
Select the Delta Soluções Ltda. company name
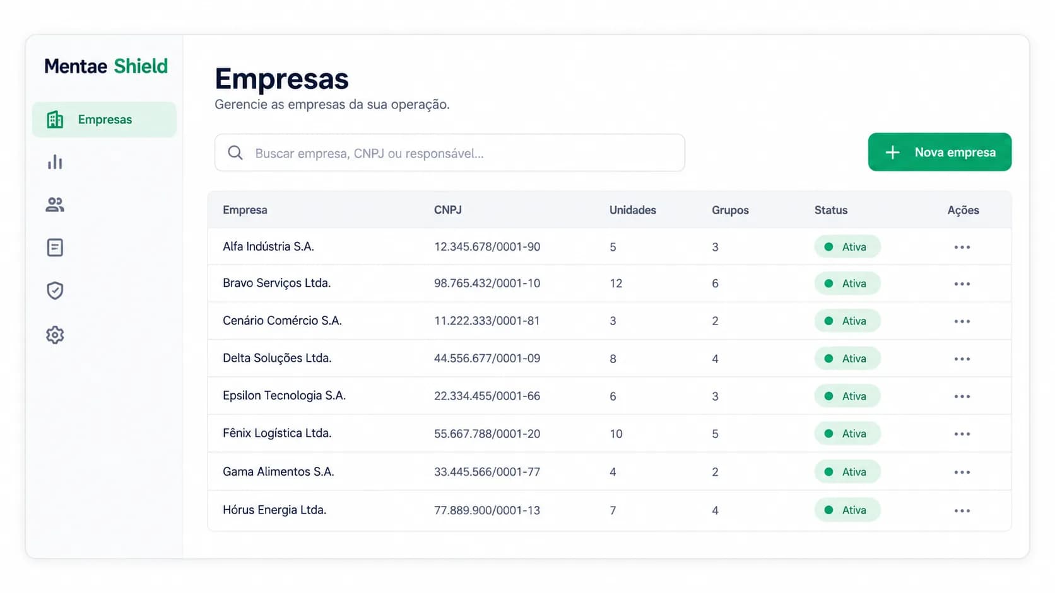277,358
